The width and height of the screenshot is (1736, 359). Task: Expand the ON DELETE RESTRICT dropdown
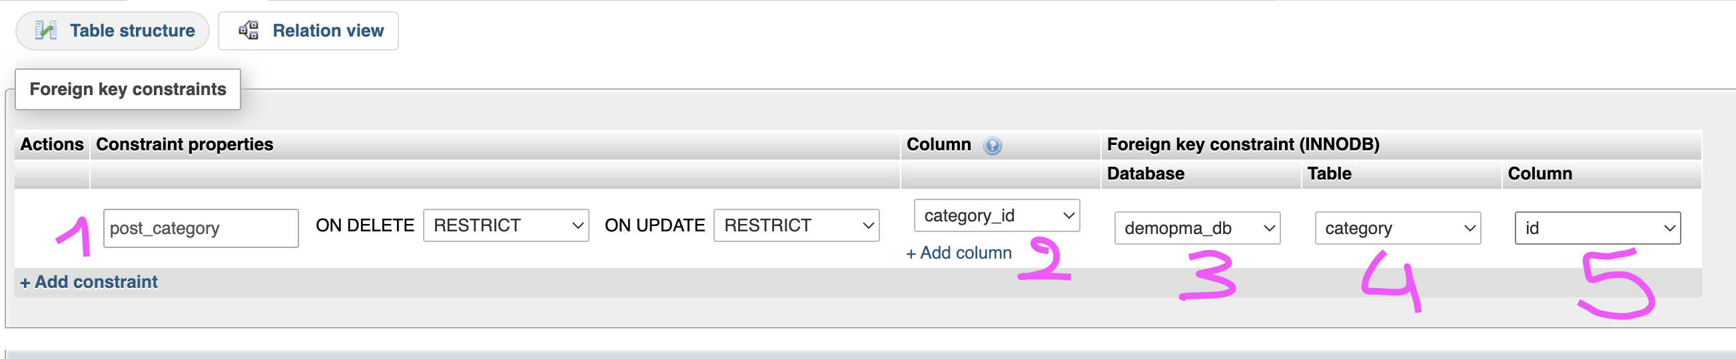506,225
